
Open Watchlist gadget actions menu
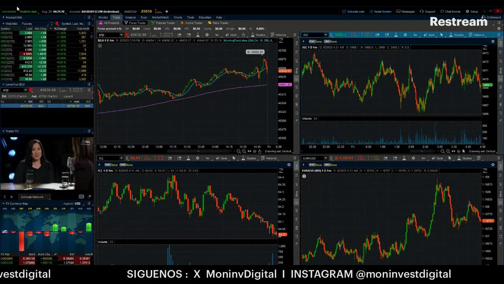89,24
